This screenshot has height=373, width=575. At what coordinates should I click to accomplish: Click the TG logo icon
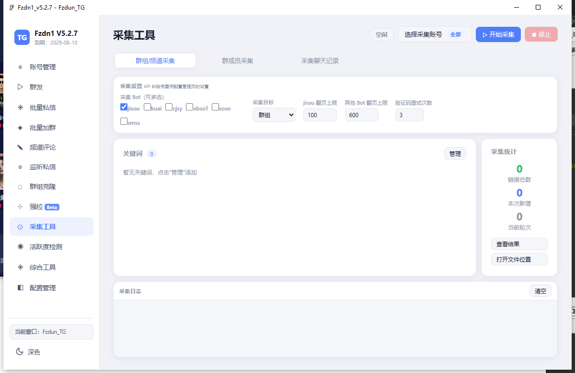click(22, 37)
